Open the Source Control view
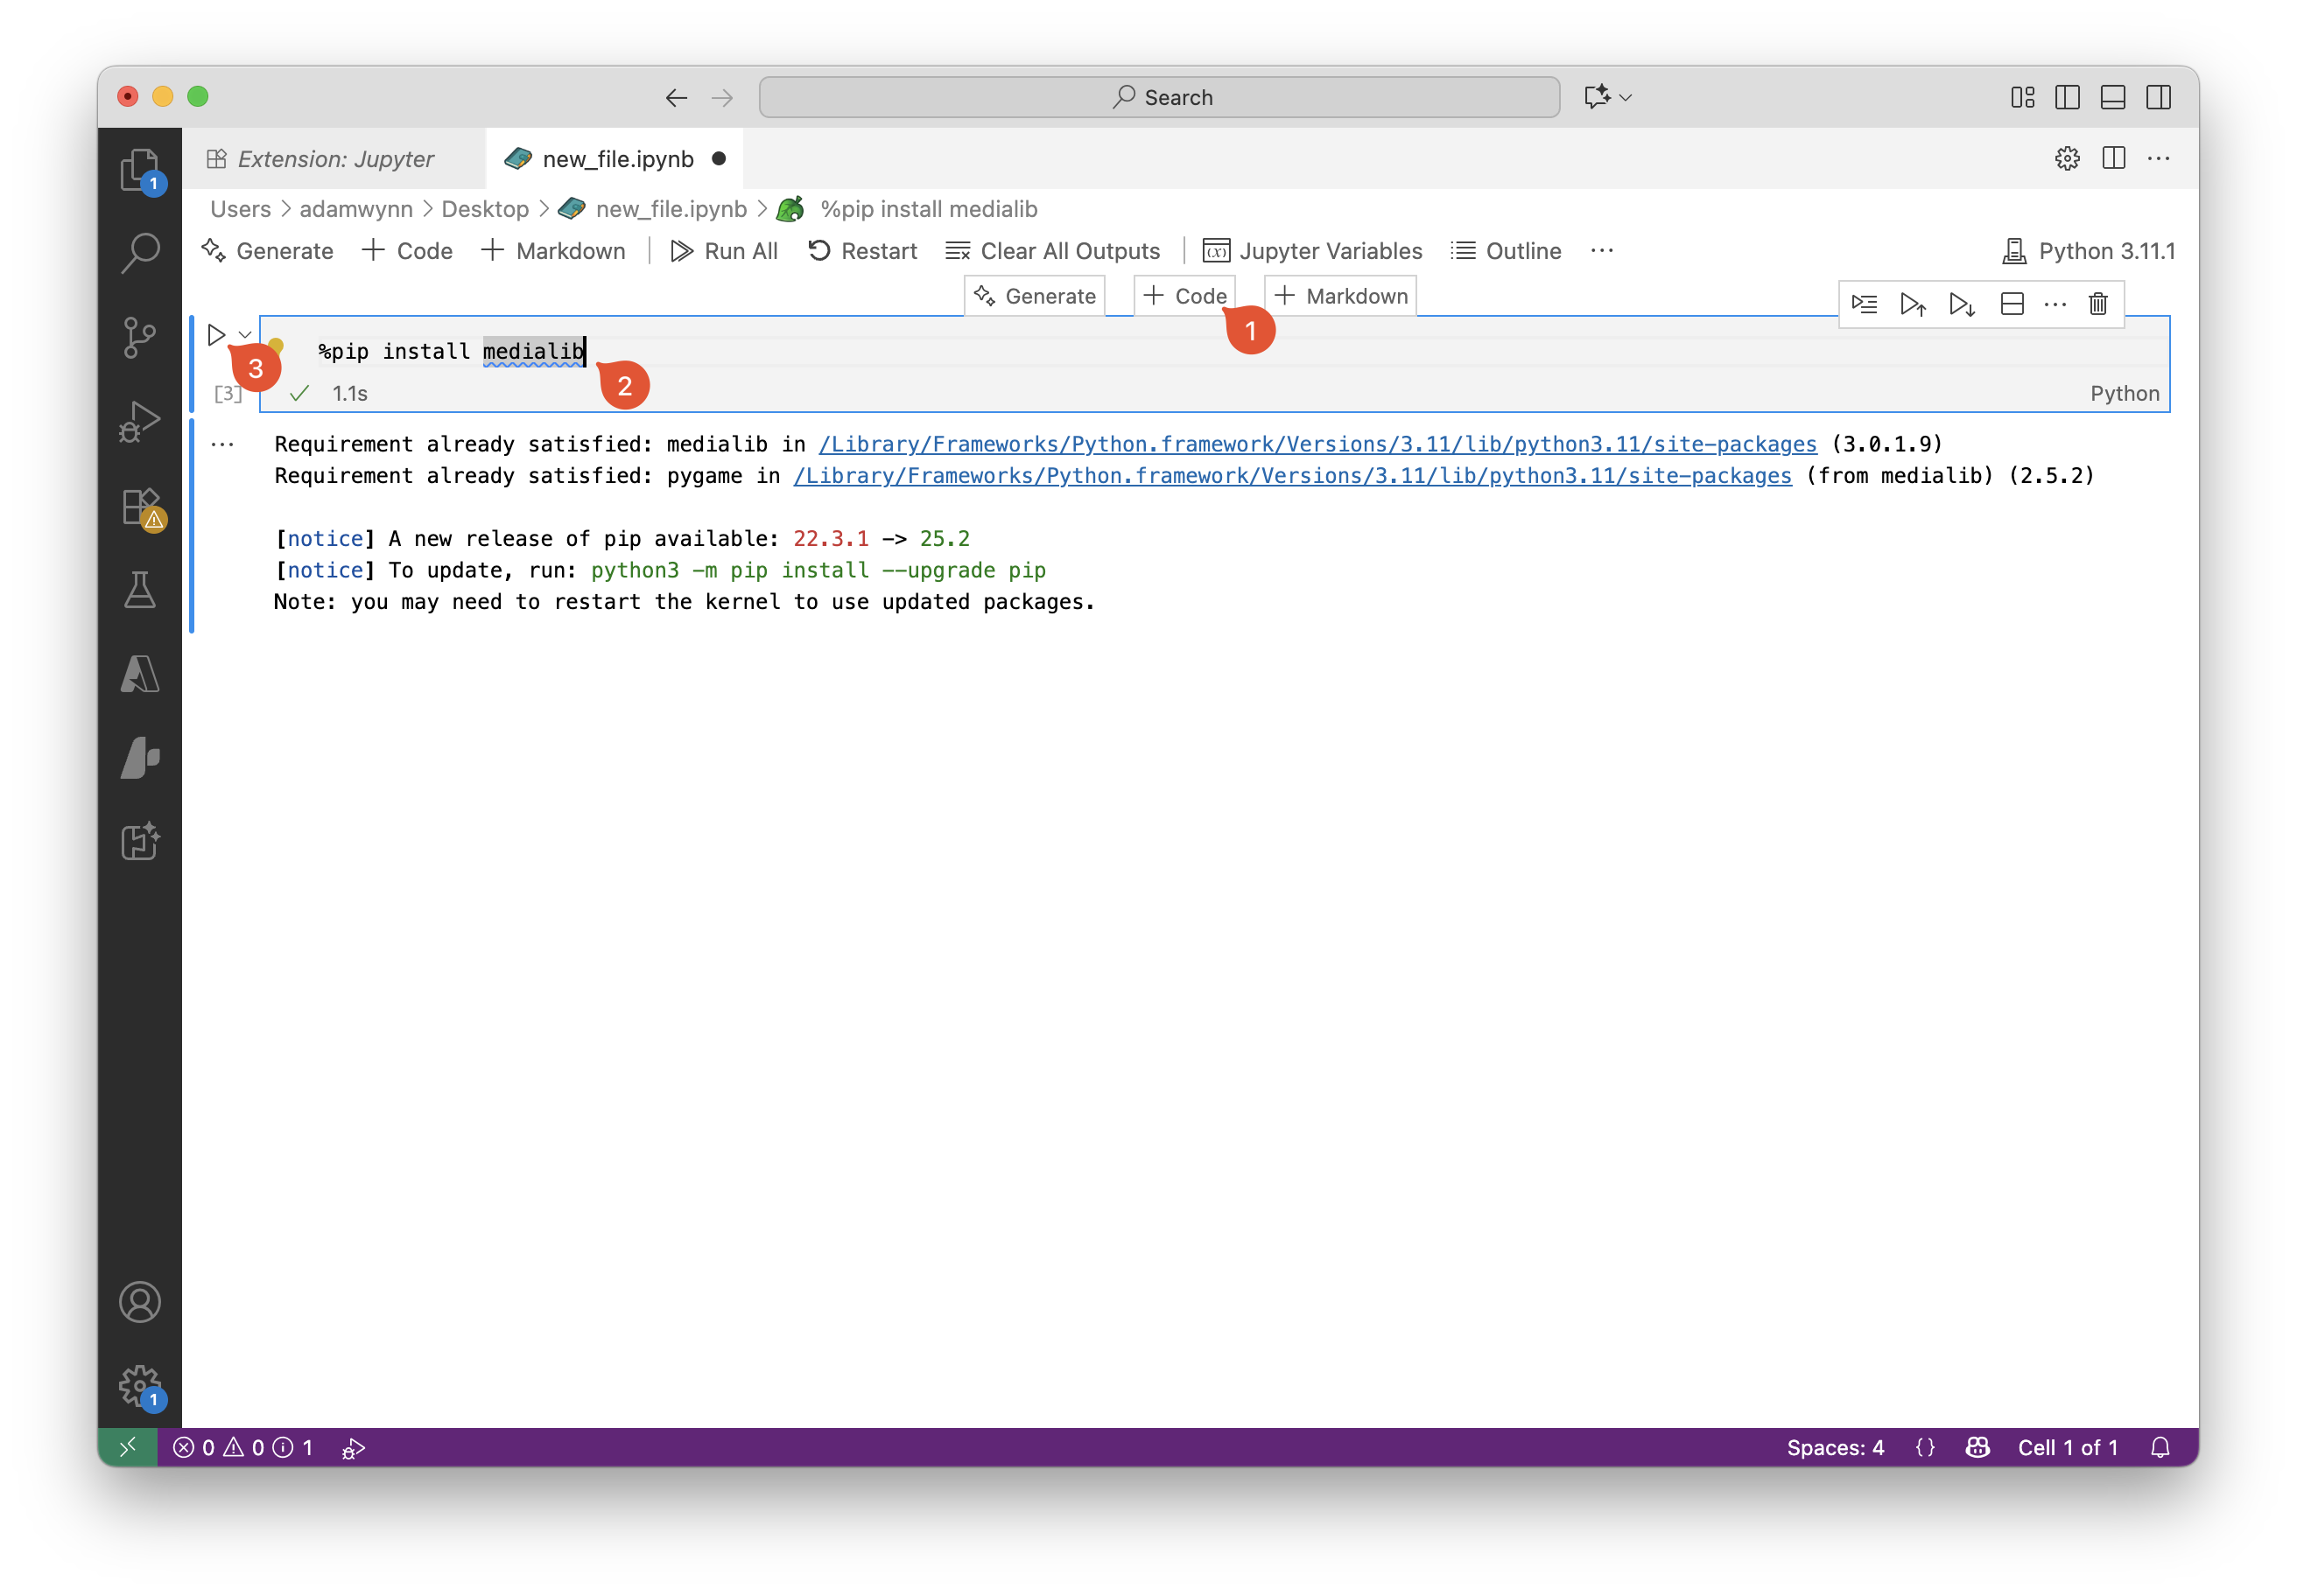The image size is (2297, 1596). tap(139, 337)
